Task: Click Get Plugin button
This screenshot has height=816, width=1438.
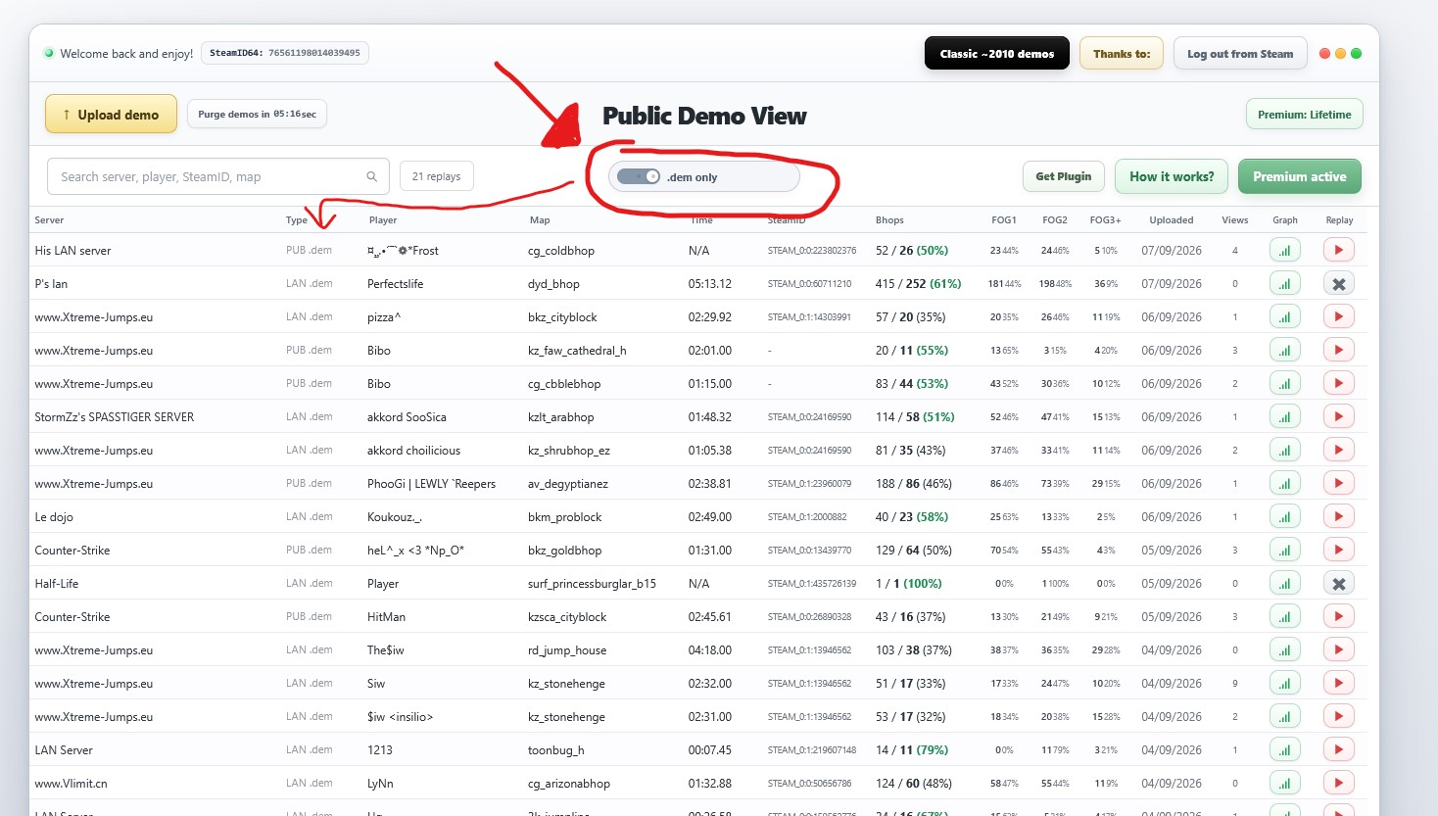Action: click(x=1064, y=177)
